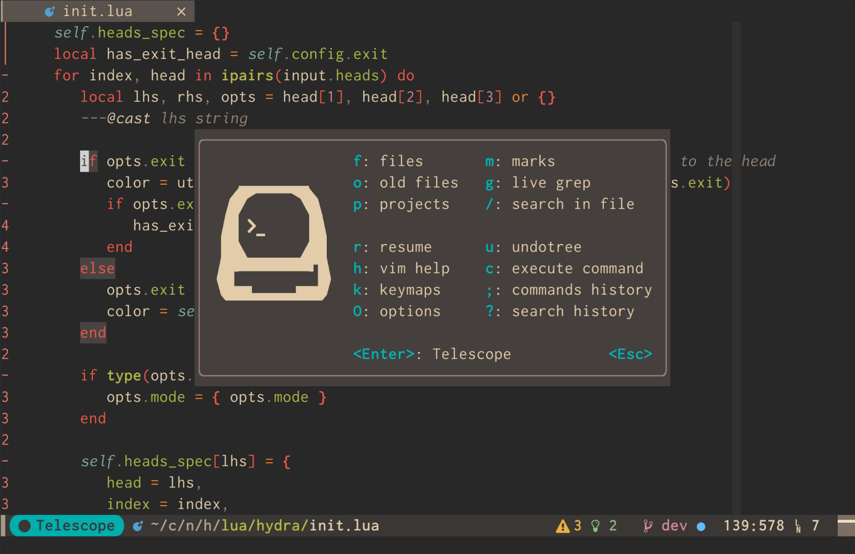Choose 'g: live grep' entry
Image resolution: width=855 pixels, height=554 pixels.
pos(538,182)
